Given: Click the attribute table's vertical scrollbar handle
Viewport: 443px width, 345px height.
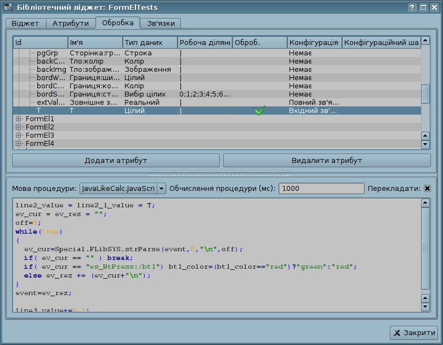Looking at the screenshot, I should (425, 94).
